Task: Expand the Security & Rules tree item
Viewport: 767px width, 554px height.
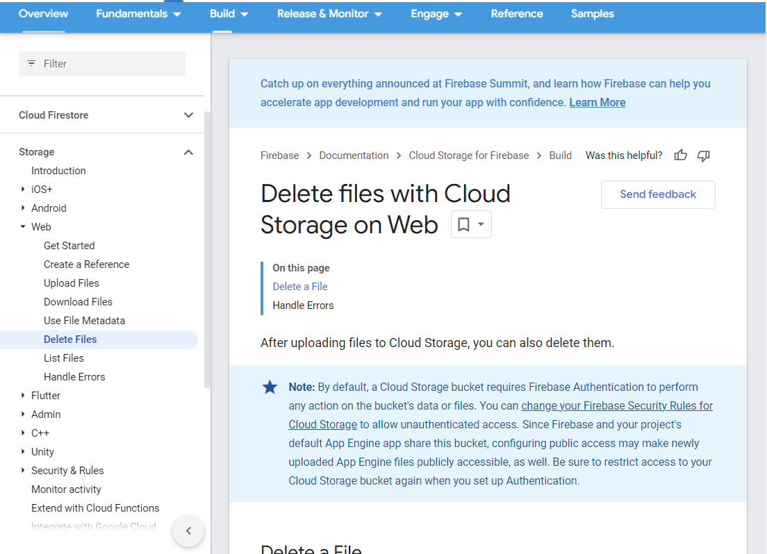Action: click(22, 471)
